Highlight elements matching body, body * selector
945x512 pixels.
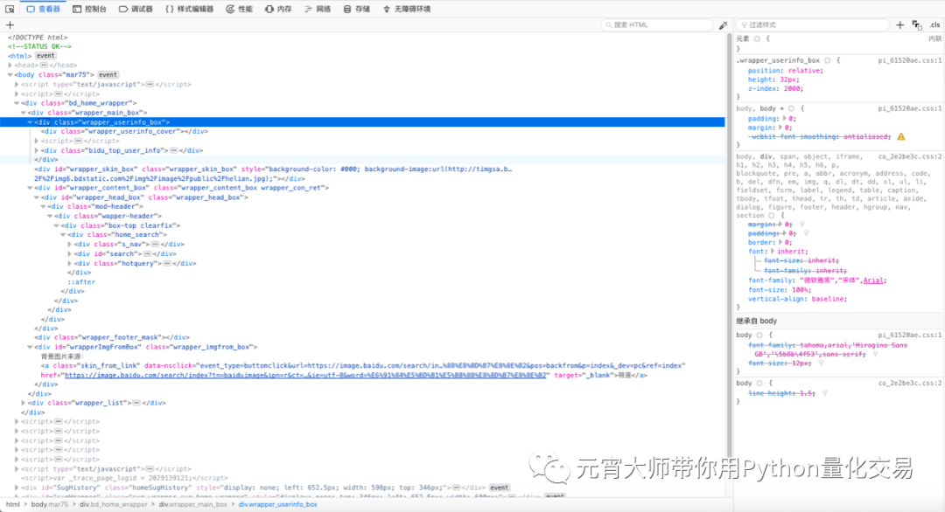point(791,109)
